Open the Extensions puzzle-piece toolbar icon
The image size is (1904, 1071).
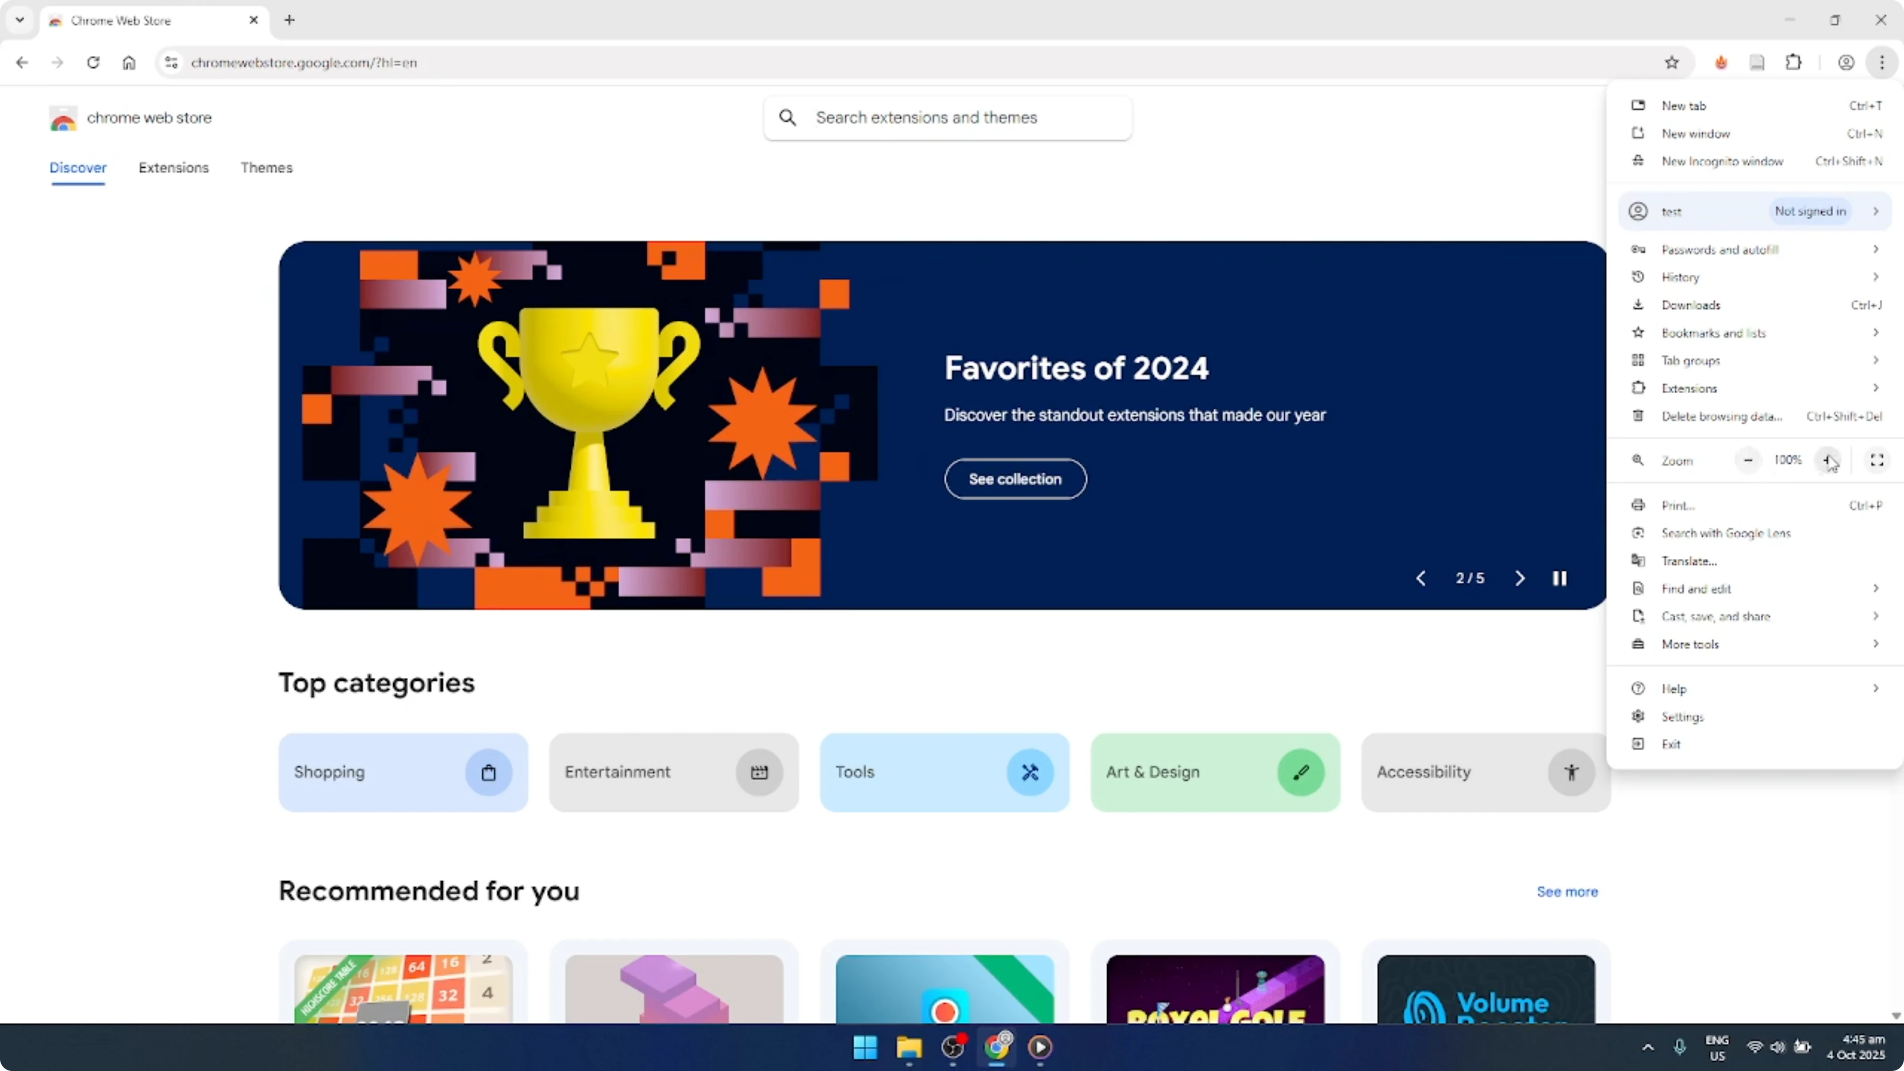tap(1794, 63)
